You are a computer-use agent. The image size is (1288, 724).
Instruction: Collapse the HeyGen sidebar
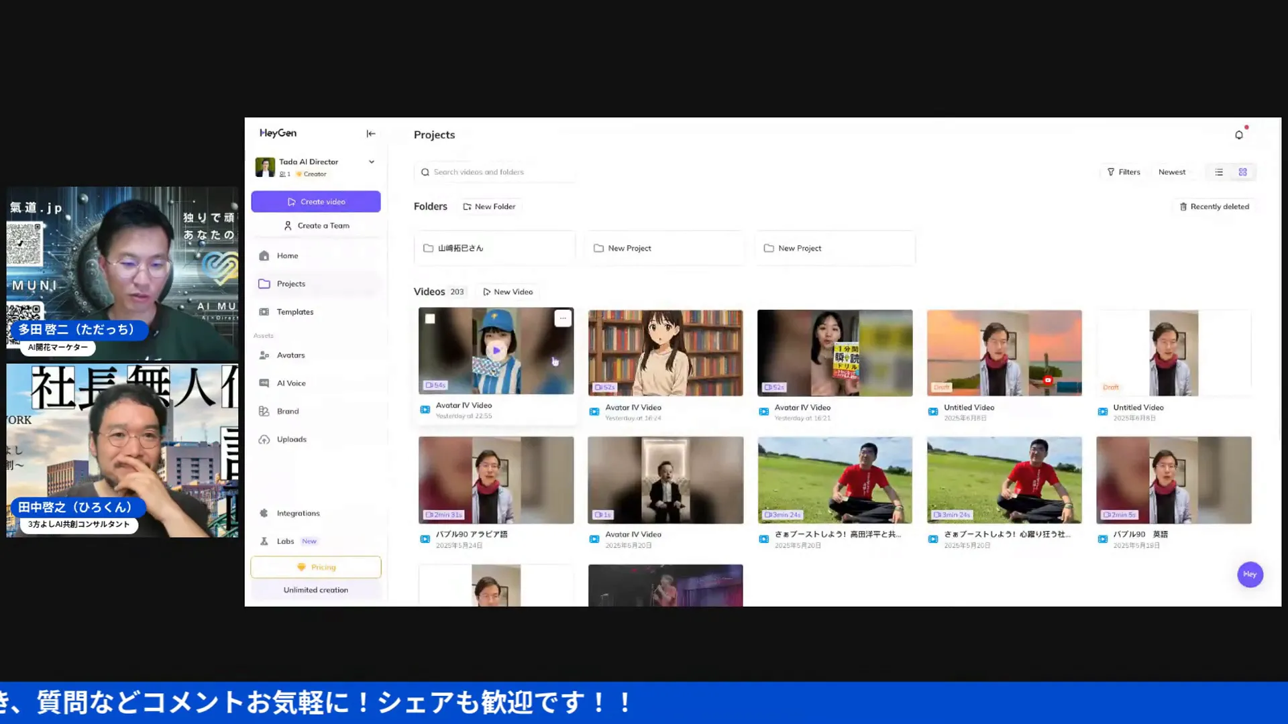(371, 133)
